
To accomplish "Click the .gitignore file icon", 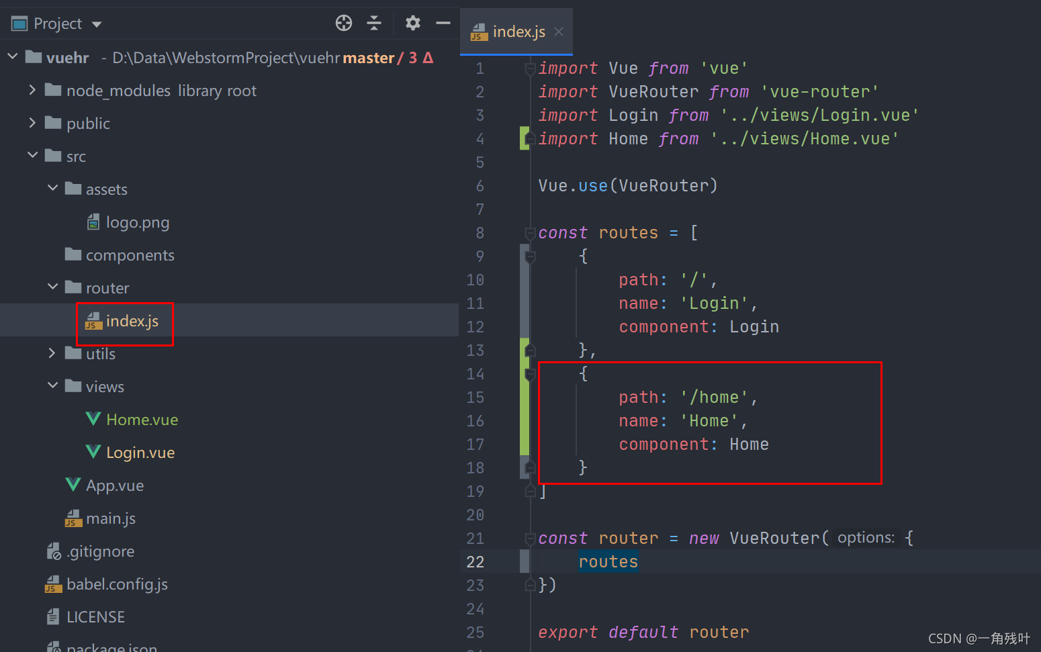I will tap(54, 551).
